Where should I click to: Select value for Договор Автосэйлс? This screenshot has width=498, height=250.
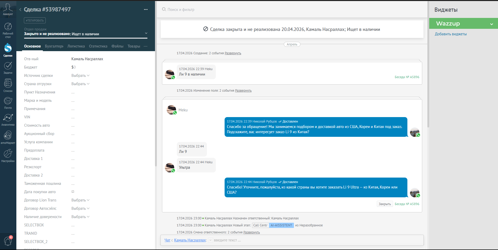(x=80, y=208)
